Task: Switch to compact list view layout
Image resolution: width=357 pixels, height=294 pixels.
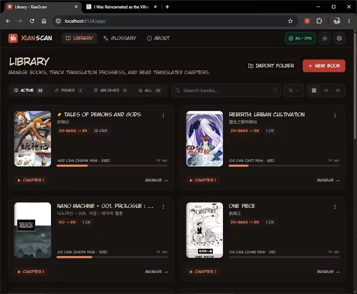Action: click(x=338, y=91)
